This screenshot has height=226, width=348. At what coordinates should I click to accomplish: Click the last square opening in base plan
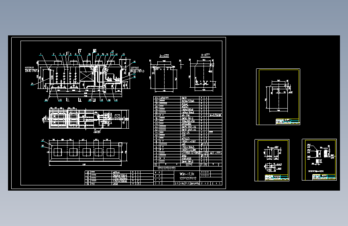click(x=110, y=152)
